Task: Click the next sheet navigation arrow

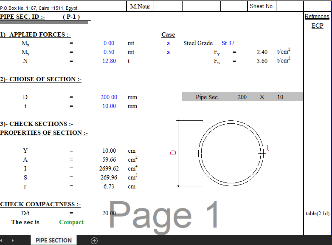Action: 12,241
